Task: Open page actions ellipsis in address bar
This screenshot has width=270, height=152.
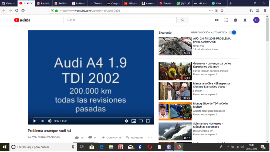Action: 211,10
